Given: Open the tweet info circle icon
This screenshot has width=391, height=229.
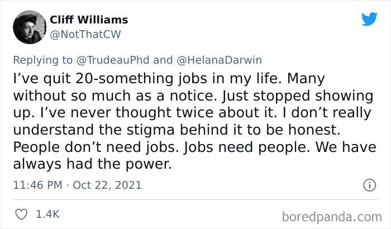Looking at the screenshot, I should click(x=368, y=185).
